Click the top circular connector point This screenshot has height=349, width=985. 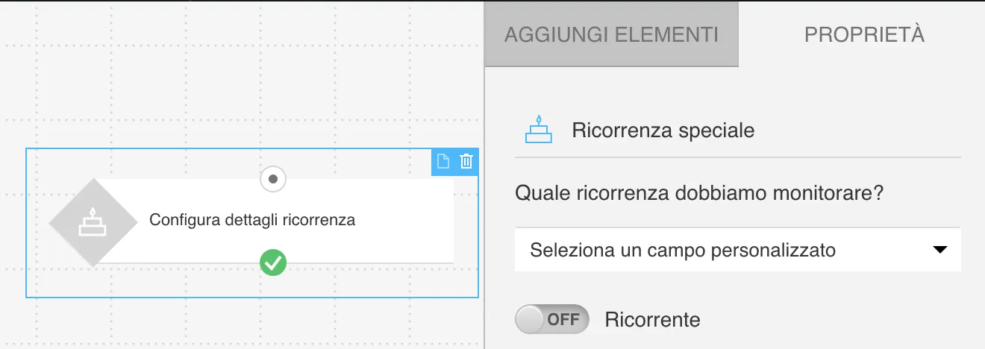click(x=273, y=179)
